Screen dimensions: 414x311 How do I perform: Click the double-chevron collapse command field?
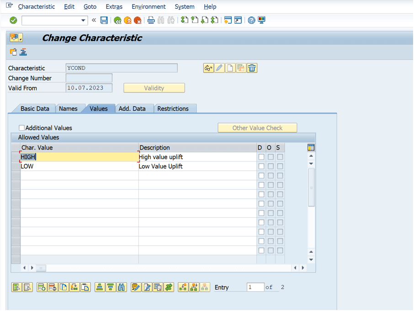pos(94,20)
